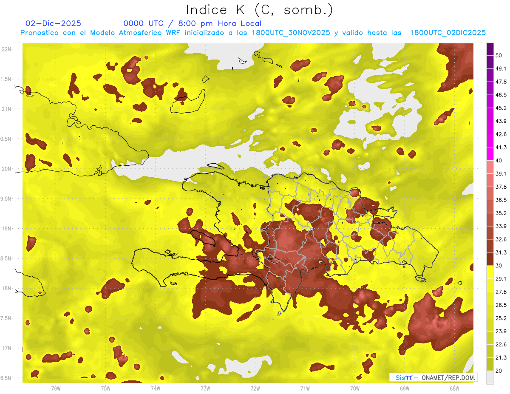Click the 76W longitude label
Viewport: 510px width, 394px height.
click(56, 388)
